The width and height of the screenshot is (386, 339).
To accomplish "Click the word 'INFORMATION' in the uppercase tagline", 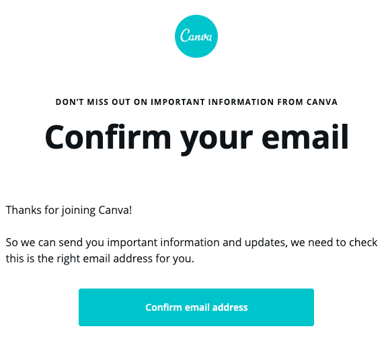I will (241, 102).
